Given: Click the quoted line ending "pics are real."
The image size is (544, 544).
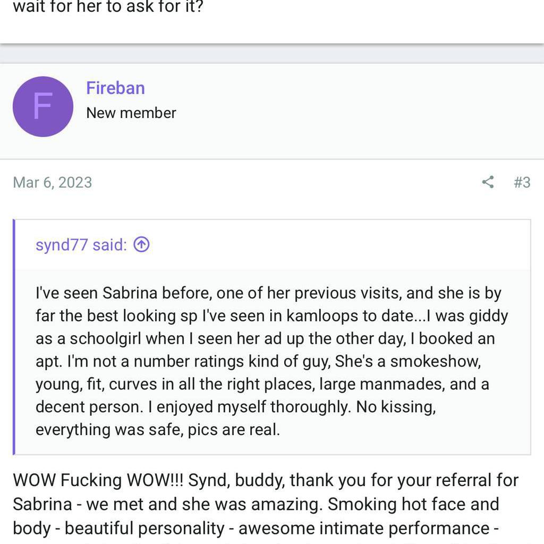Looking at the screenshot, I should (x=157, y=429).
